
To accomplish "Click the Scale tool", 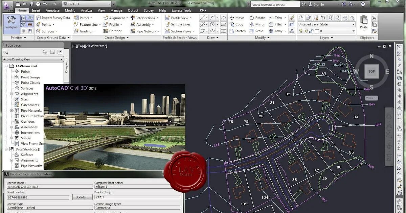I will [256, 31].
